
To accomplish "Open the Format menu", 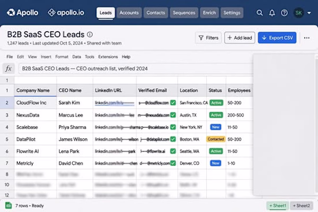I will tap(62, 57).
